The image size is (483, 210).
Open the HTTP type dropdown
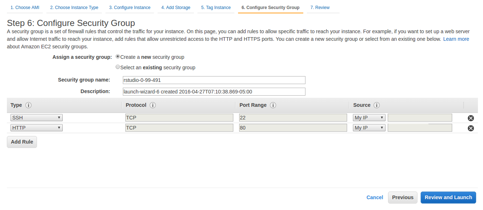click(37, 128)
